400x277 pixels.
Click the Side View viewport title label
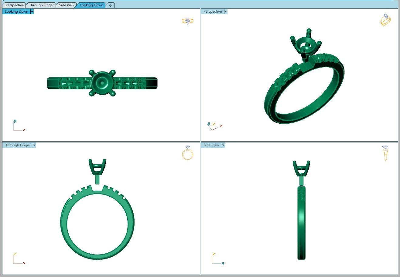211,145
